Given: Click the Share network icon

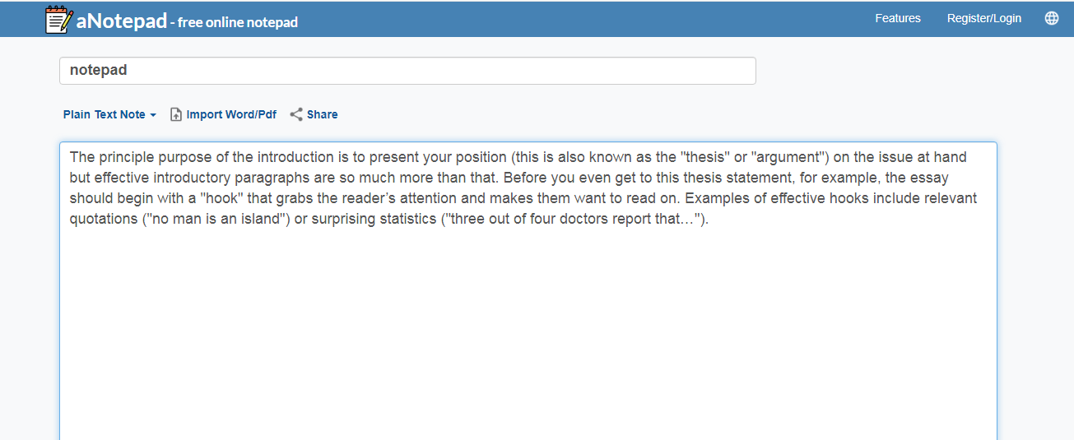Looking at the screenshot, I should (x=296, y=114).
